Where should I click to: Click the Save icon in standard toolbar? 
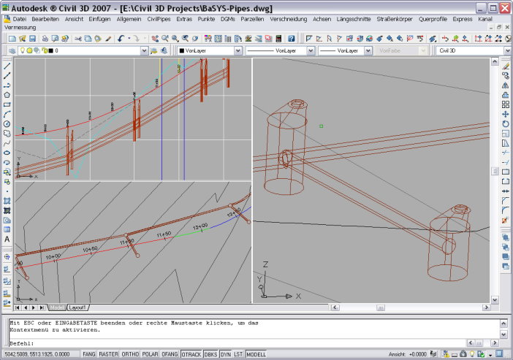tap(32, 37)
